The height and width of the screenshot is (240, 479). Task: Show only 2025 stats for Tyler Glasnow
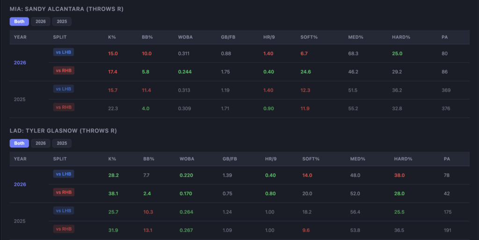[62, 143]
